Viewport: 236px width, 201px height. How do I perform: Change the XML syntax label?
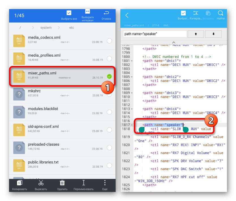[x=166, y=25]
